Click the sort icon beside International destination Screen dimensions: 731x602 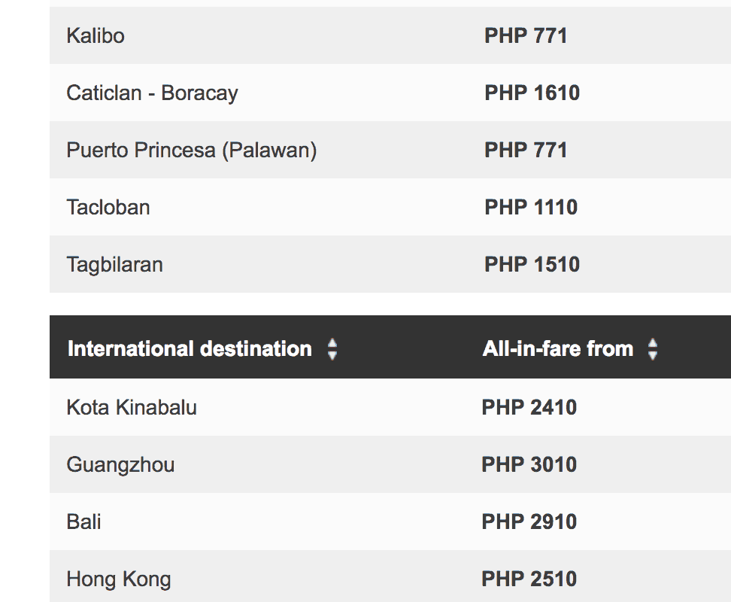[332, 349]
